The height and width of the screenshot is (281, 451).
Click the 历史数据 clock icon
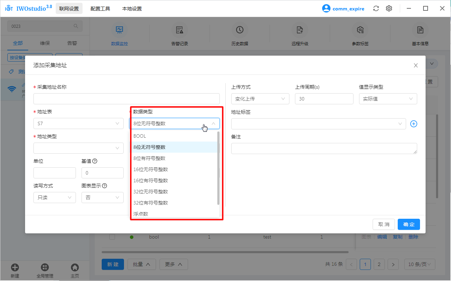pyautogui.click(x=240, y=30)
